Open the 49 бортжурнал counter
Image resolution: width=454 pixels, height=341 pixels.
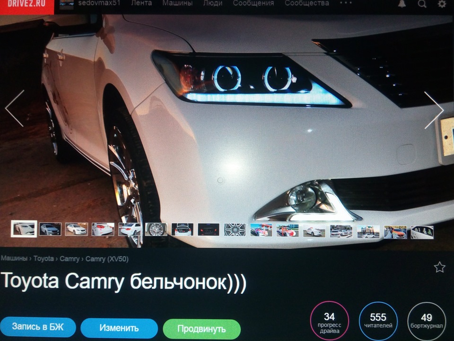coord(427,322)
